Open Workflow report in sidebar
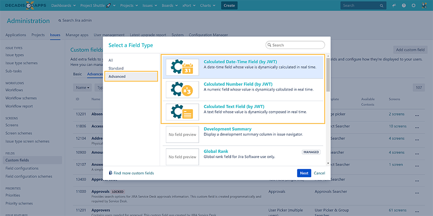 tap(19, 106)
